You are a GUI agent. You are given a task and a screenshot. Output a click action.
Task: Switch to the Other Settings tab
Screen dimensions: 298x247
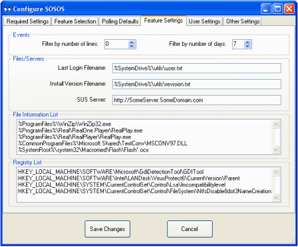243,21
